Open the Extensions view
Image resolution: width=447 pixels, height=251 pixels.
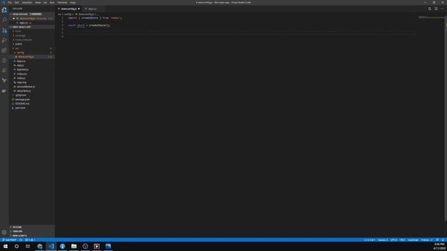(4, 50)
